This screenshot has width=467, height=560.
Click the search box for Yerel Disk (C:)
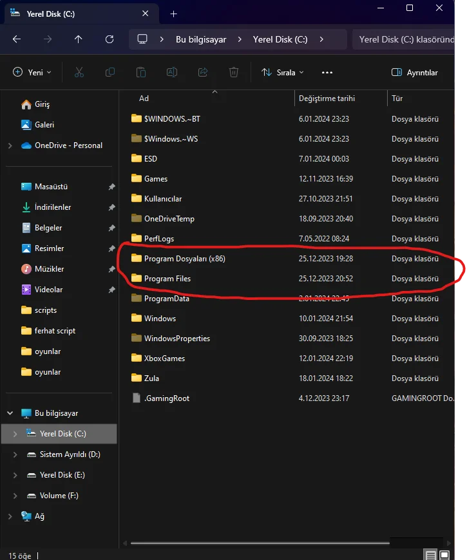point(404,39)
